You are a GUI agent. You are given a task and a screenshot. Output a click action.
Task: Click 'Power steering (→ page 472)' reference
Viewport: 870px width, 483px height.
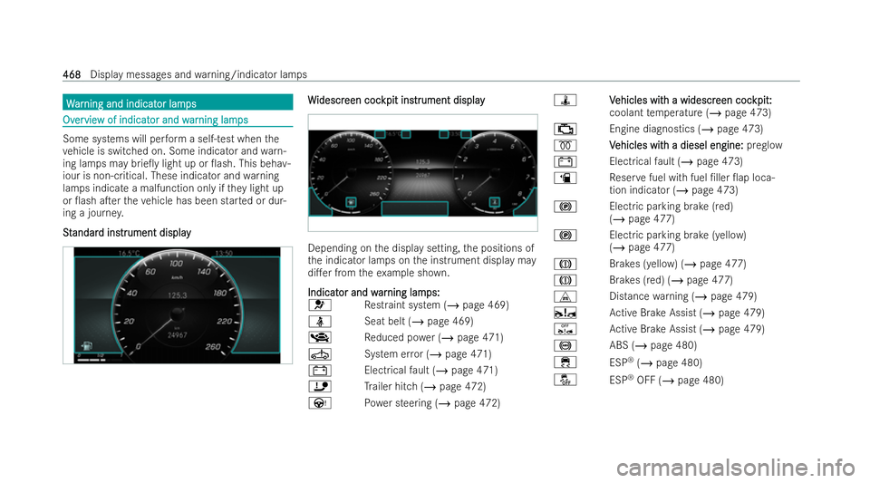click(432, 403)
